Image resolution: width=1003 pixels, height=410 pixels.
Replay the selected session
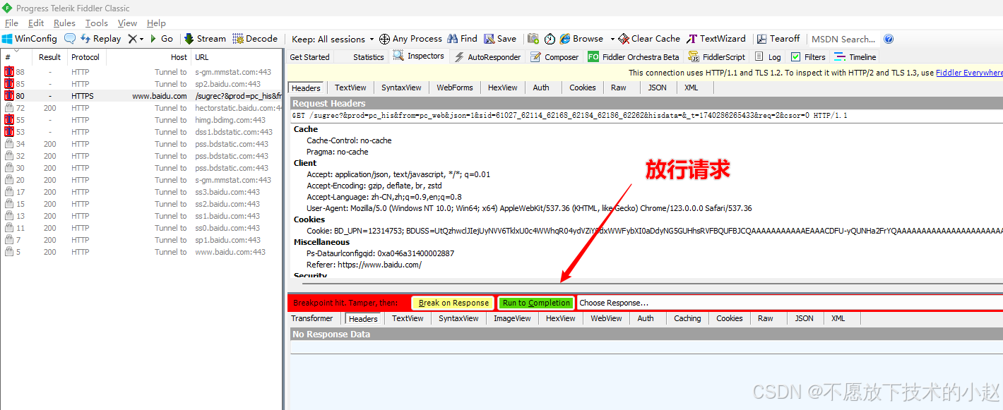[100, 39]
